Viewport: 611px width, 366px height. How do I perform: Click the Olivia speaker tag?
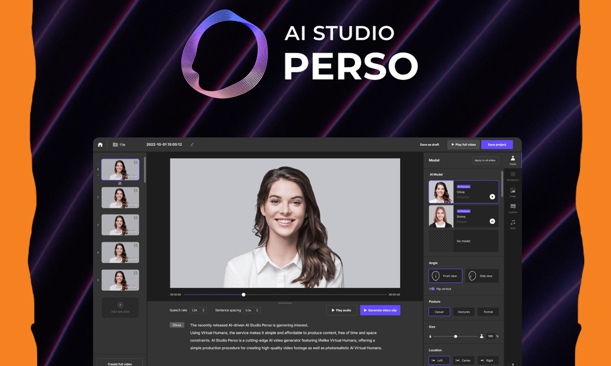(177, 325)
